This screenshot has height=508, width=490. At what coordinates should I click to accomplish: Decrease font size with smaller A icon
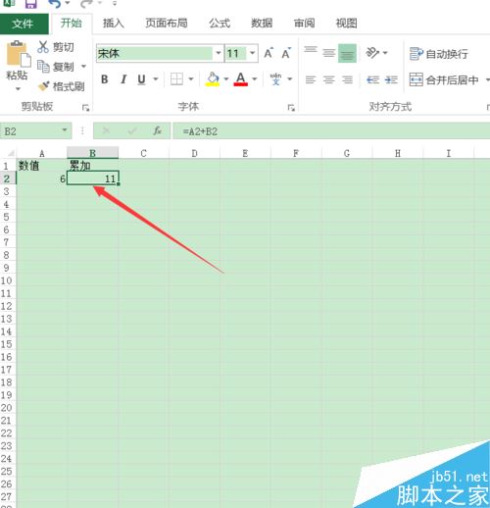pos(286,53)
